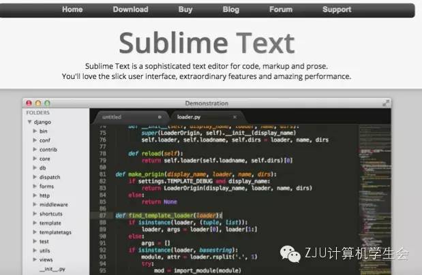Click the FOLDERS sidebar heading
The height and width of the screenshot is (275, 422).
[38, 112]
